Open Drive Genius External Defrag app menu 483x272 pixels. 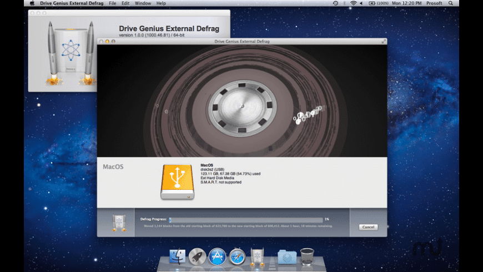[72, 3]
